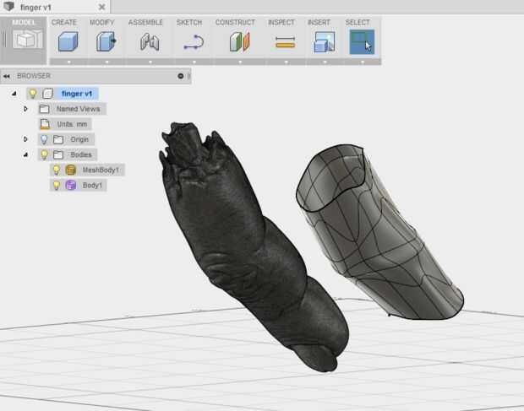Expand dropdown arrow under SKETCH
Viewport: 524px width, 411px height.
[x=194, y=62]
